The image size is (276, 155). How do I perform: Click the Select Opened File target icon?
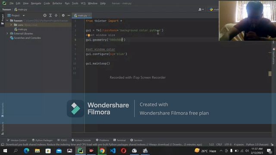(45, 15)
